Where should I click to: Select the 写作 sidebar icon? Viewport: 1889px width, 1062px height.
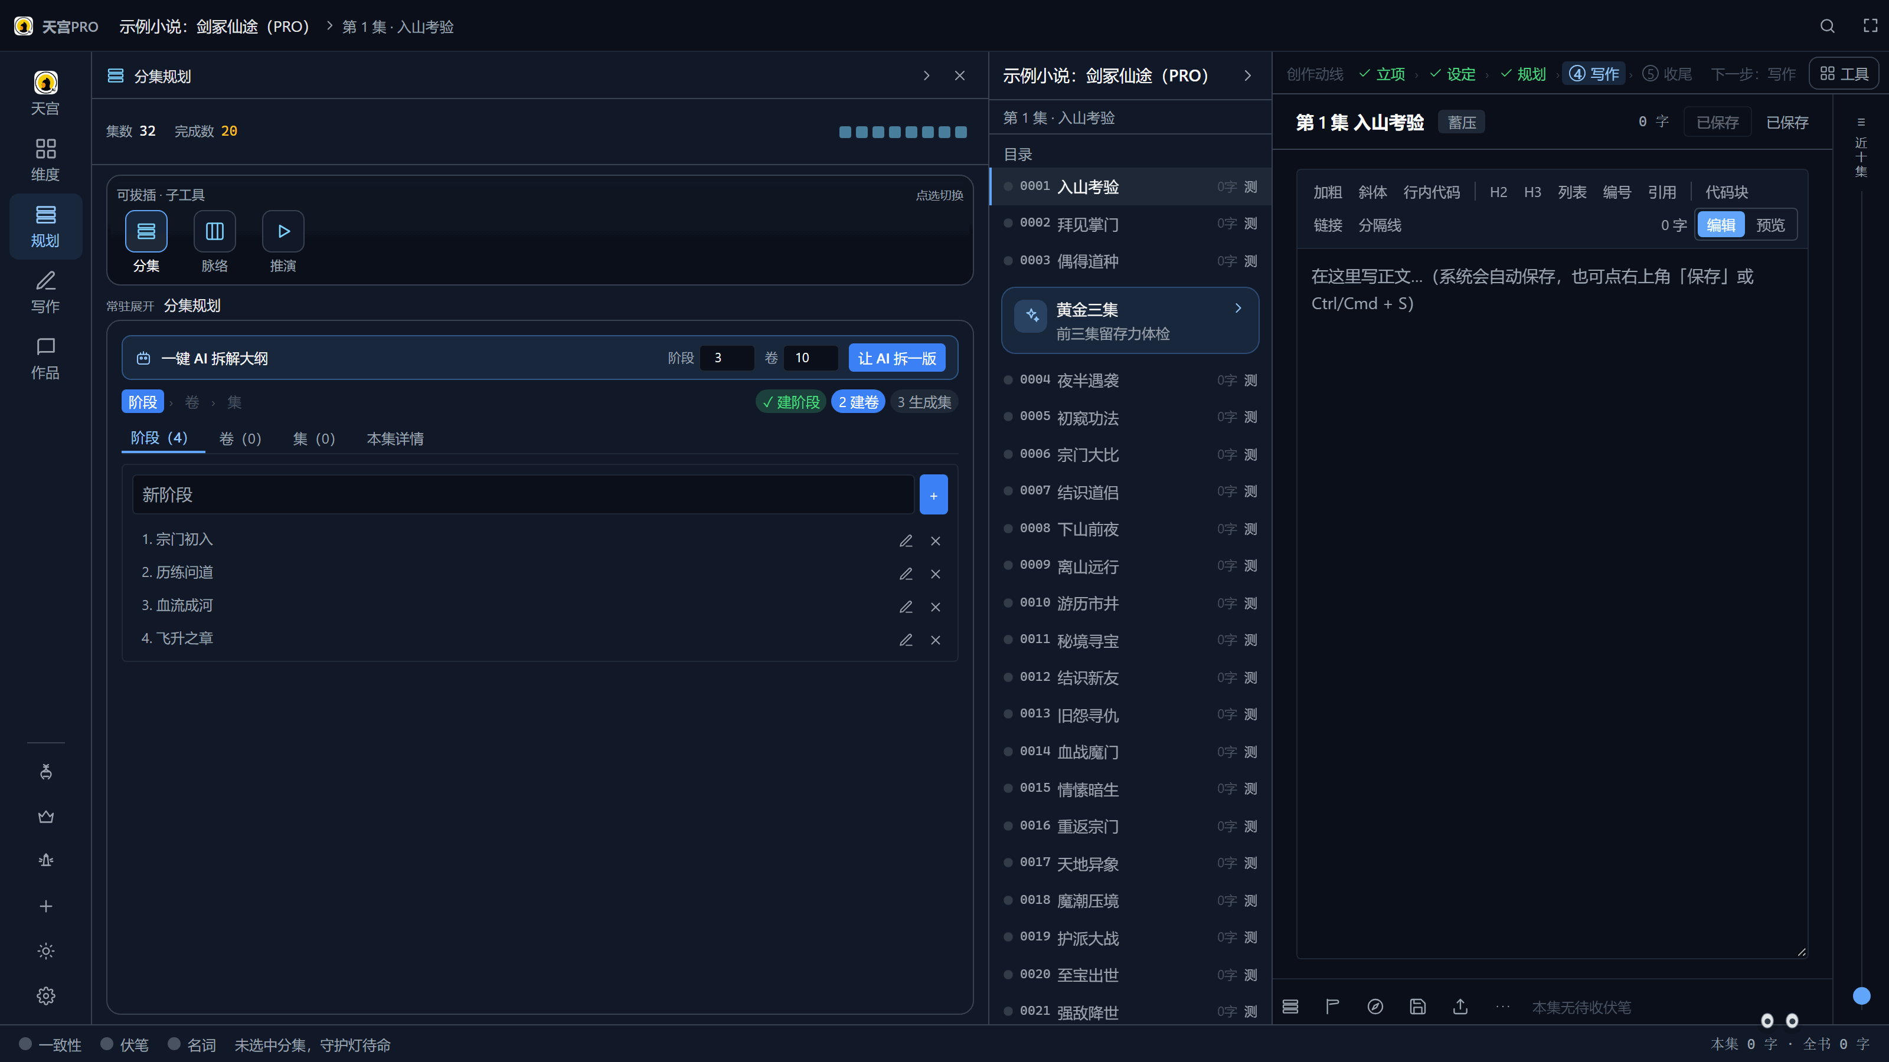[x=45, y=291]
